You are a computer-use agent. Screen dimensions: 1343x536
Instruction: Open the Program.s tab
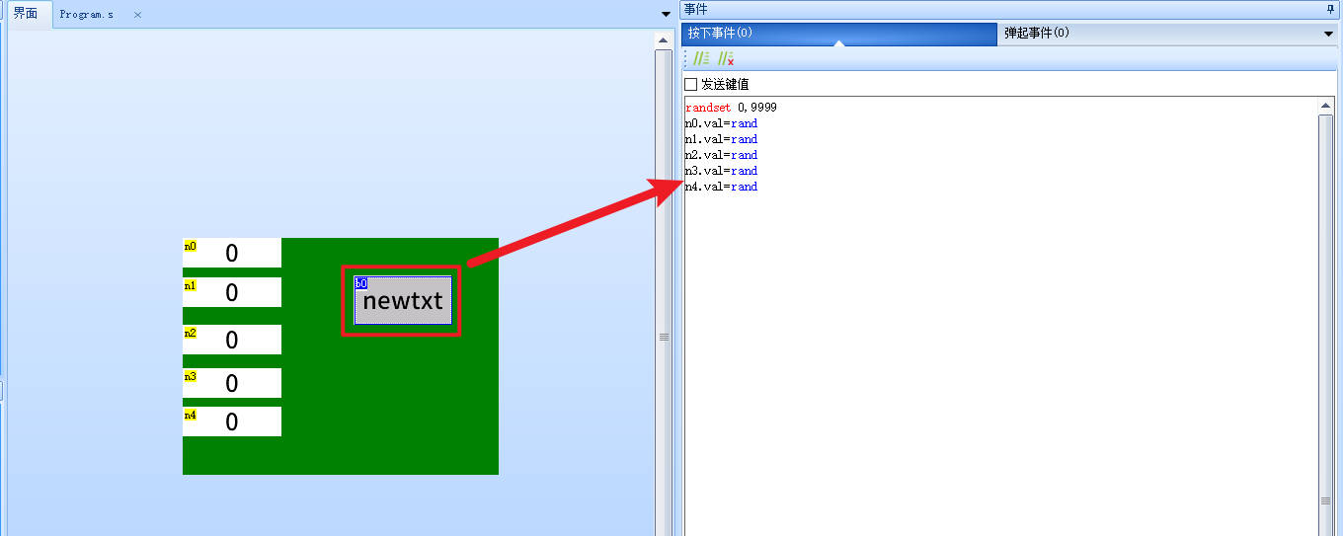(87, 15)
